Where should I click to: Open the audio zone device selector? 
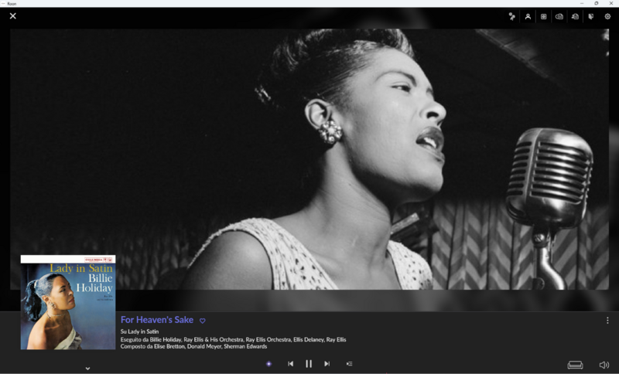(x=575, y=365)
